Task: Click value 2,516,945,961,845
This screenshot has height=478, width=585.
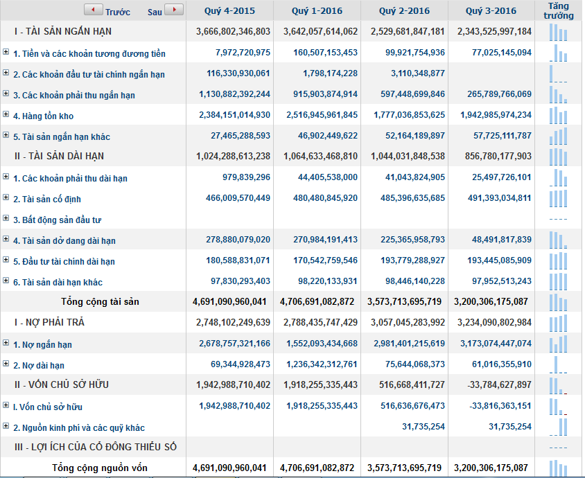Action: 322,115
